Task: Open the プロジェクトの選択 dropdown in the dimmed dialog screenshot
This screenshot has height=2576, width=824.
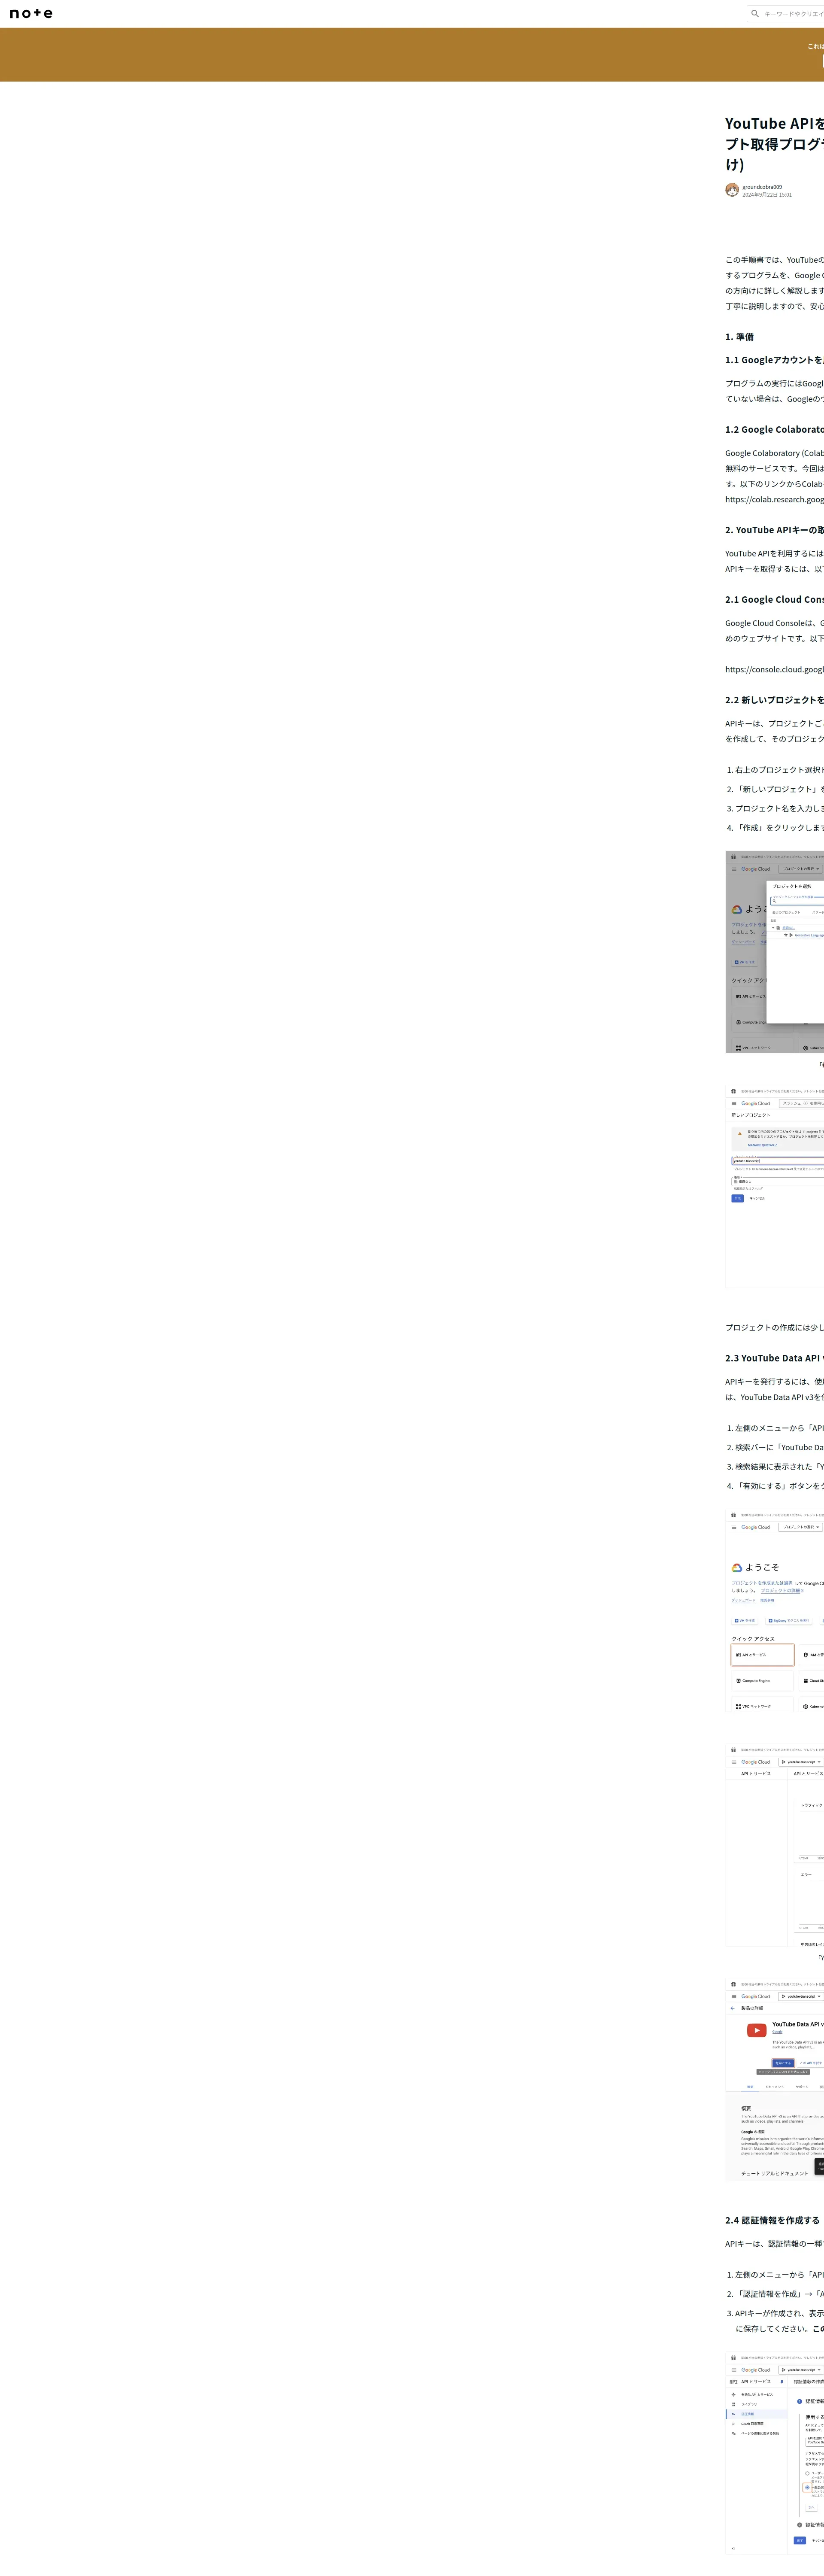Action: pyautogui.click(x=800, y=869)
